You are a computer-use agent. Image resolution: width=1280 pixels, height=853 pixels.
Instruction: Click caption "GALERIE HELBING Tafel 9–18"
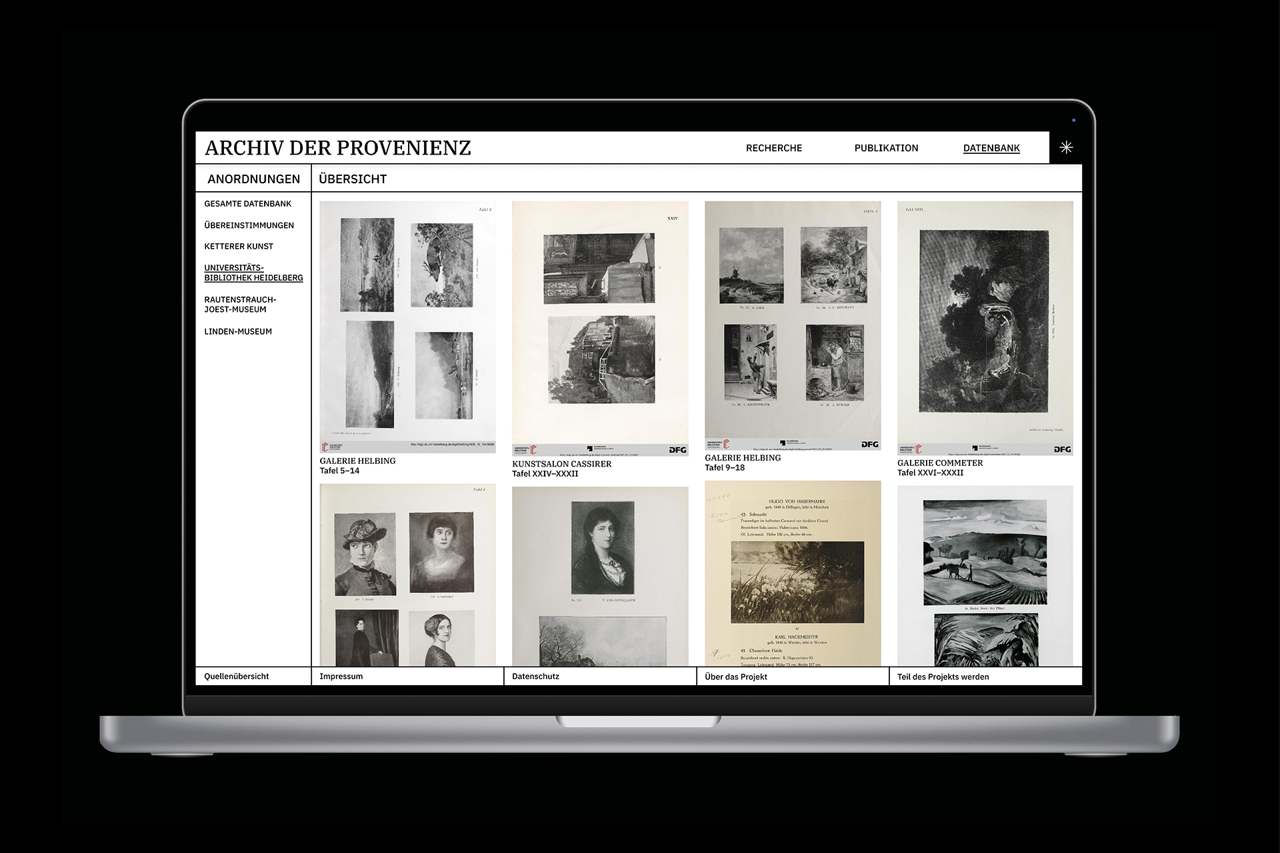[743, 462]
